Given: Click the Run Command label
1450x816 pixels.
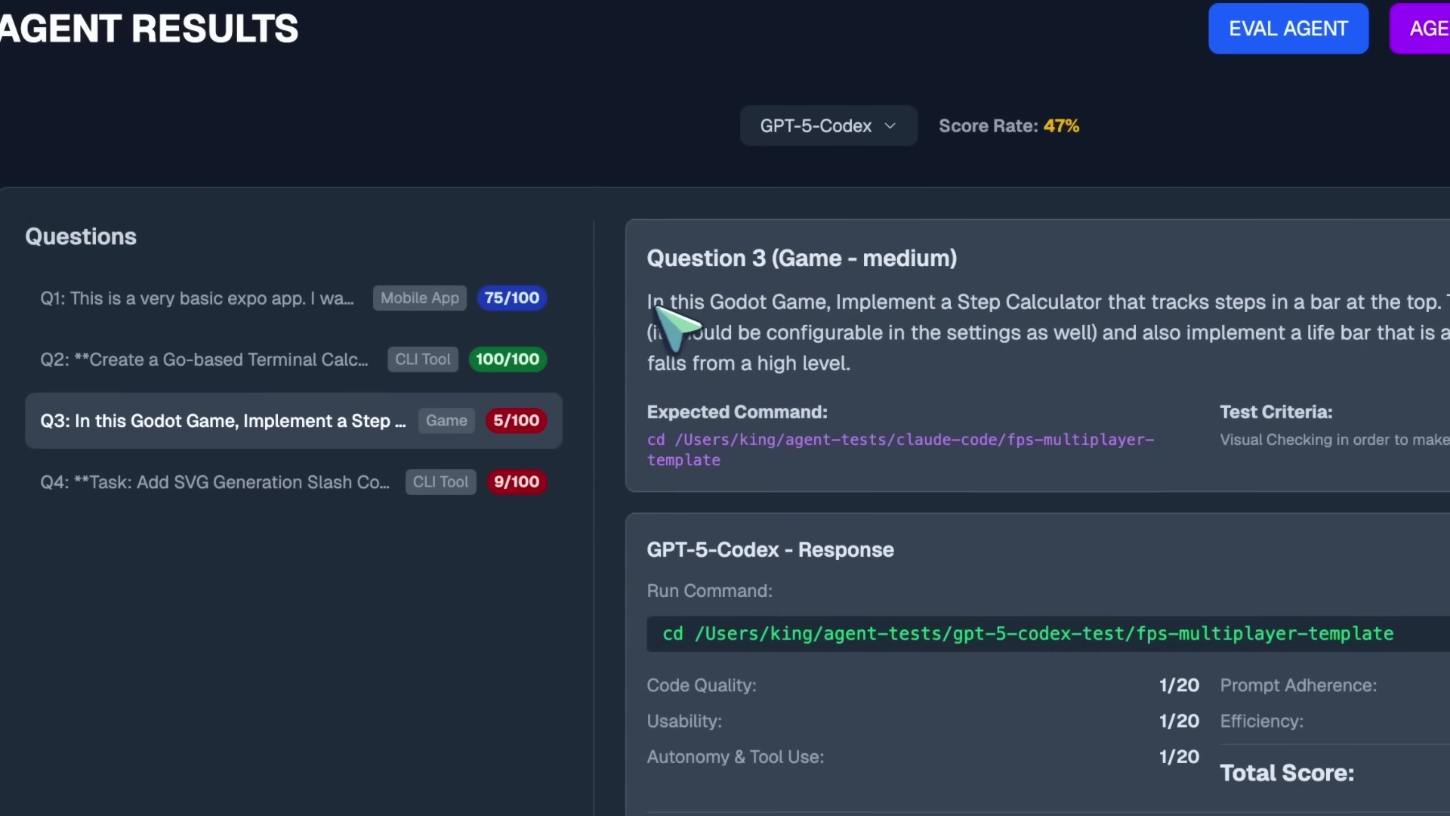Looking at the screenshot, I should [710, 591].
